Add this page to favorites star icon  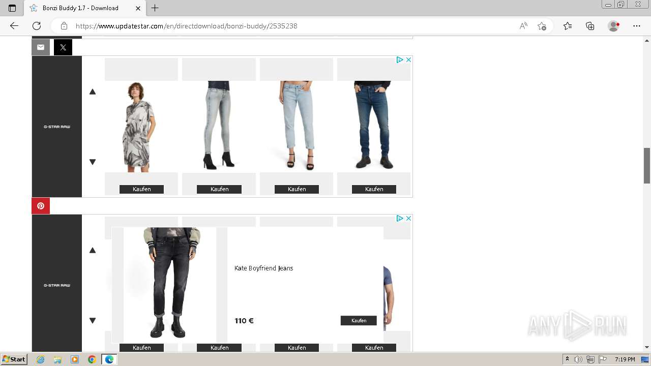pos(542,26)
